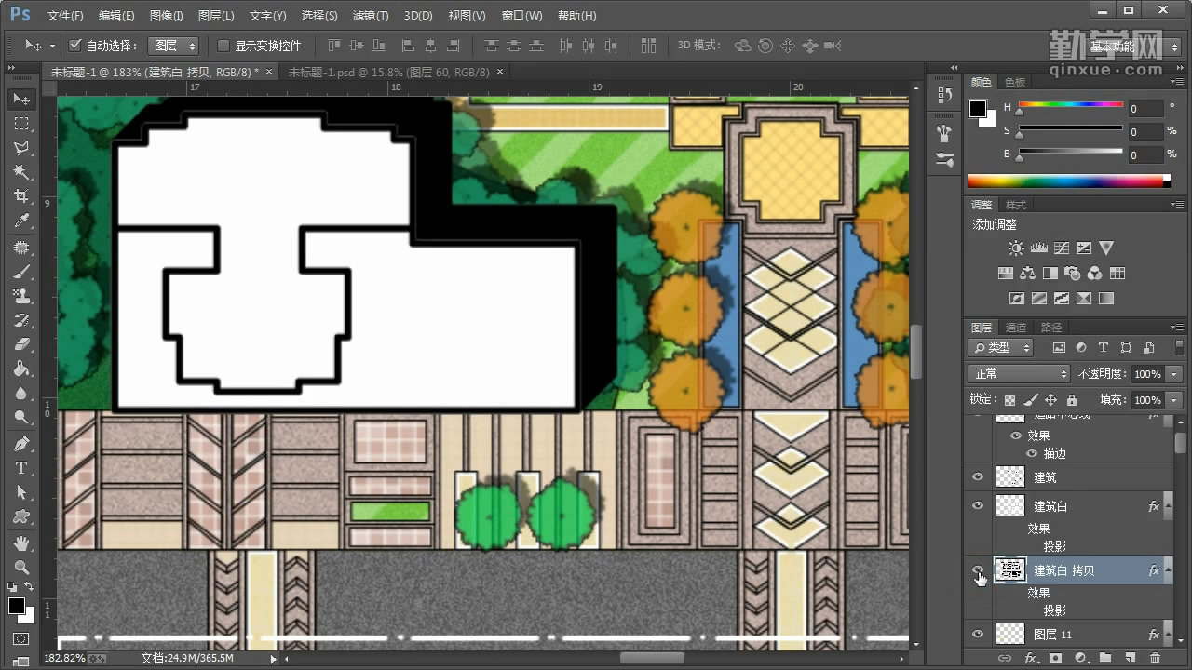The width and height of the screenshot is (1192, 670).
Task: Select the Magic Wand tool
Action: tap(21, 172)
